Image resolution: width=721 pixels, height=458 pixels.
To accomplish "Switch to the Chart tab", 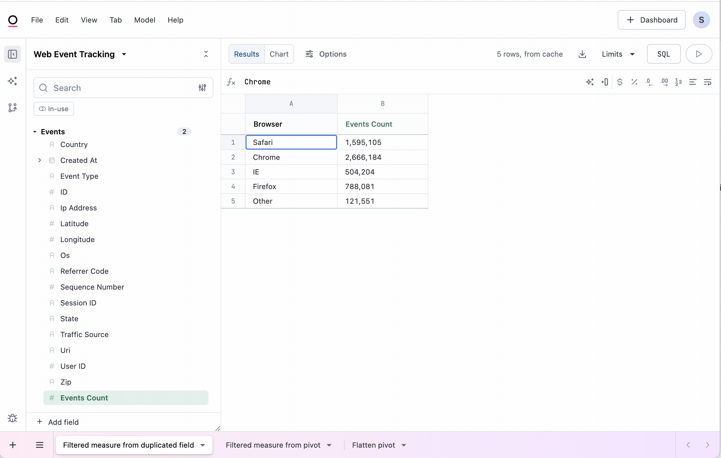I will click(279, 54).
